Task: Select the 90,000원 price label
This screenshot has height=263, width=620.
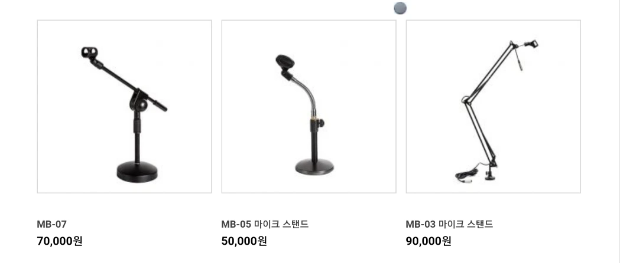Action: point(429,241)
